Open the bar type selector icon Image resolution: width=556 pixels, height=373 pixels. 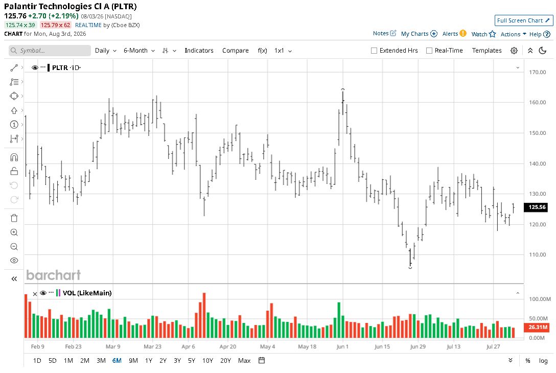[x=169, y=51]
